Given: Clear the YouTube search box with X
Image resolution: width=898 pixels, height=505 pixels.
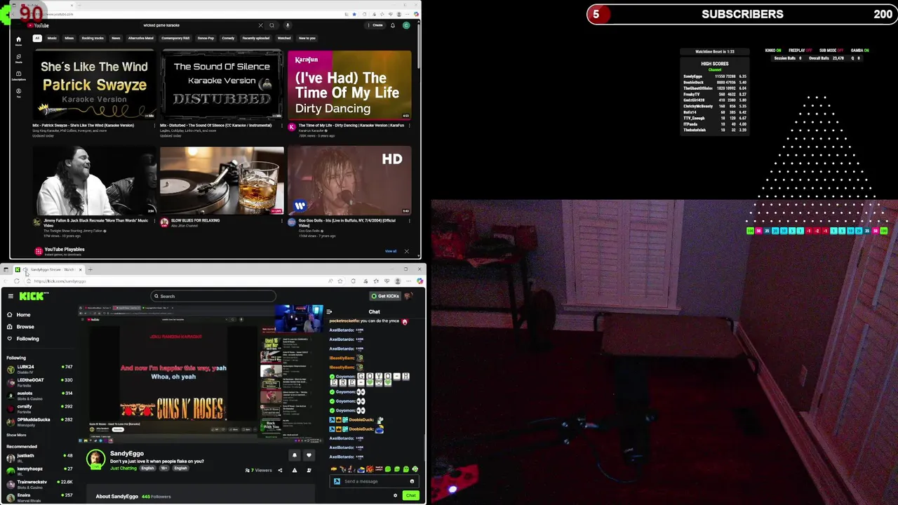Looking at the screenshot, I should click(260, 25).
